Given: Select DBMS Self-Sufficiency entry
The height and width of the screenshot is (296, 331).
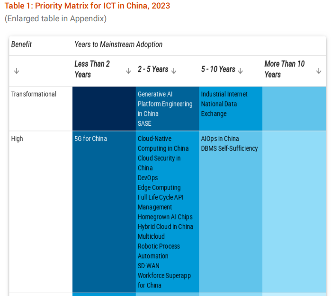Looking at the screenshot, I should [229, 148].
